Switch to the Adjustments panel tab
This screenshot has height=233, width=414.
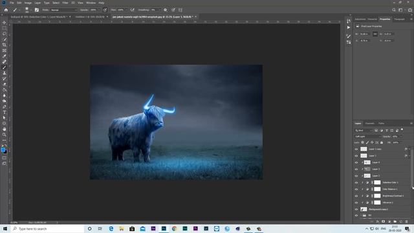point(360,19)
